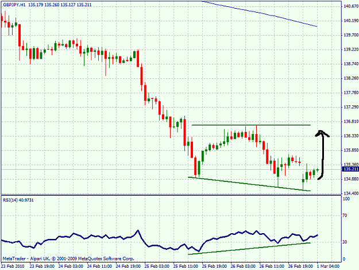Click the 26 Feb 03:00 time label

(x=243, y=266)
